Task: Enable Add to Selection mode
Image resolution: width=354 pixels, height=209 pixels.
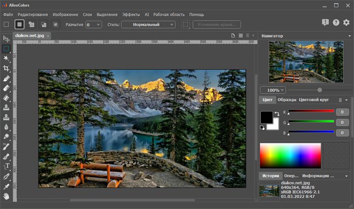Action: 31,24
